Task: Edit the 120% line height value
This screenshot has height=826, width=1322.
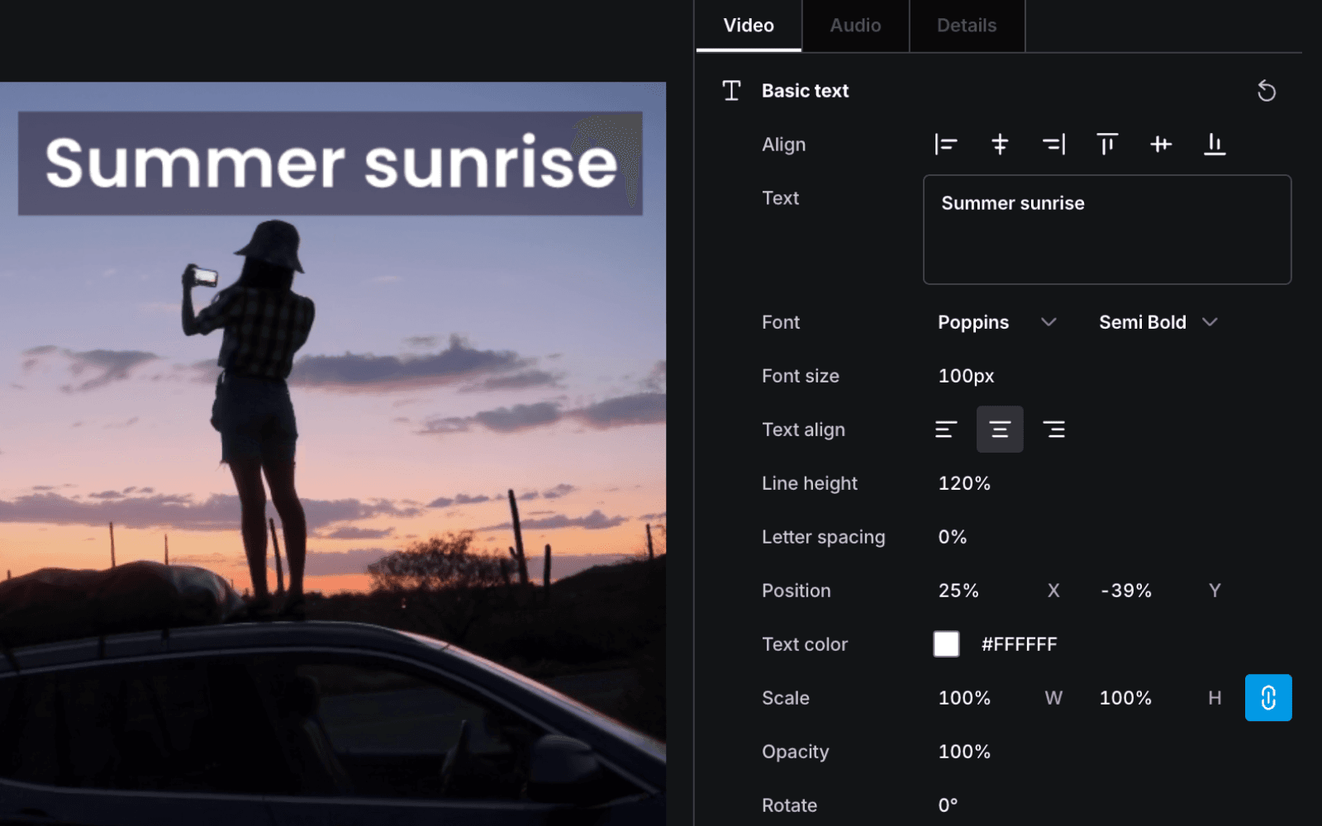Action: [964, 483]
